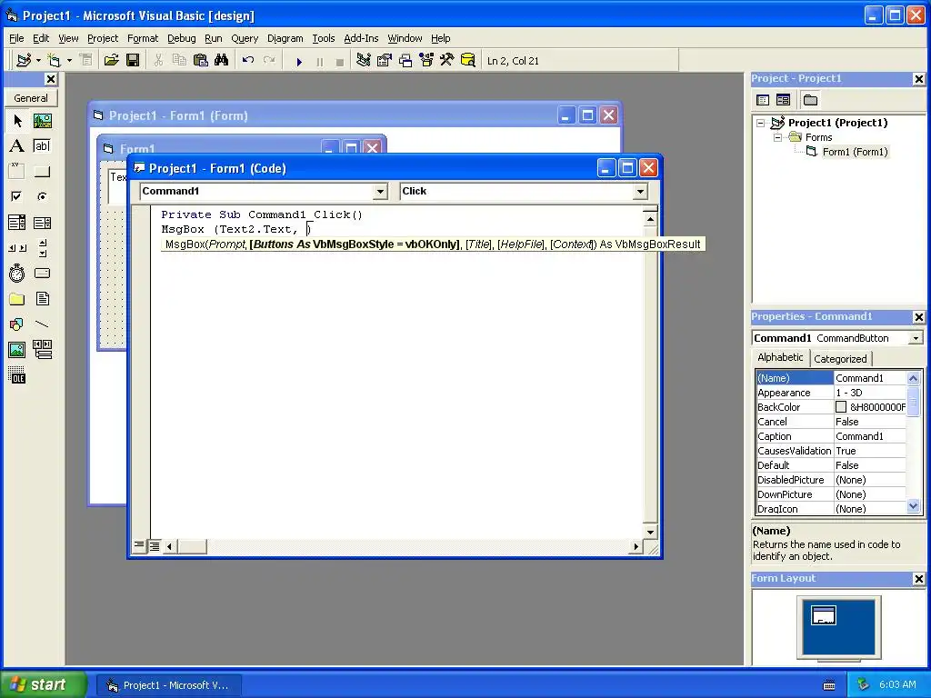Viewport: 931px width, 698px height.
Task: Collapse the Forms folder node
Action: pyautogui.click(x=778, y=138)
